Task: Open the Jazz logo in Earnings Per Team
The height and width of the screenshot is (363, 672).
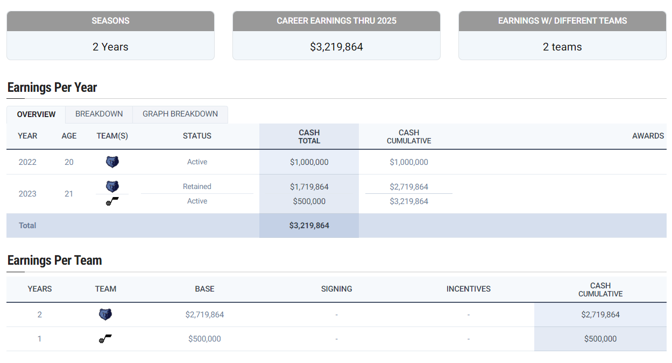Action: (105, 339)
